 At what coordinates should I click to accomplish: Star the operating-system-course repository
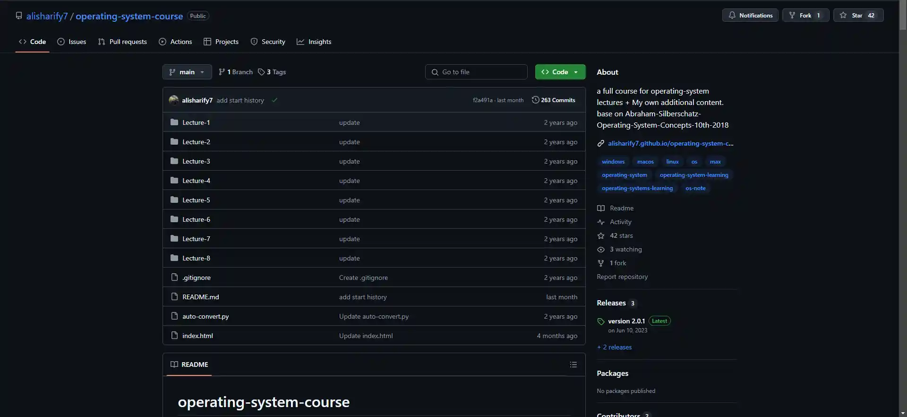tap(858, 15)
